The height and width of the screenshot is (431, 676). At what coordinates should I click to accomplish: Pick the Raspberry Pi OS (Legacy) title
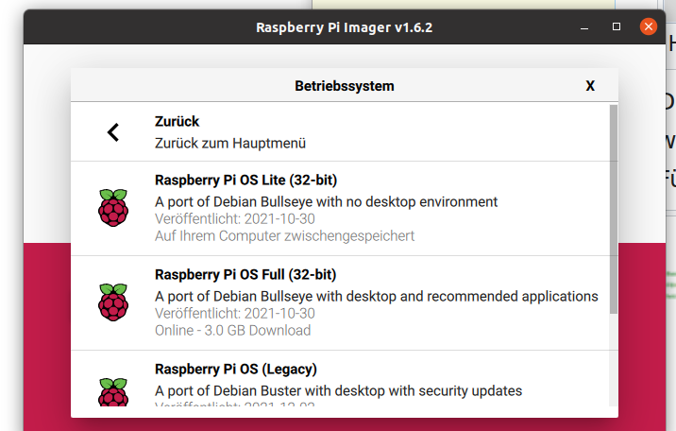235,369
